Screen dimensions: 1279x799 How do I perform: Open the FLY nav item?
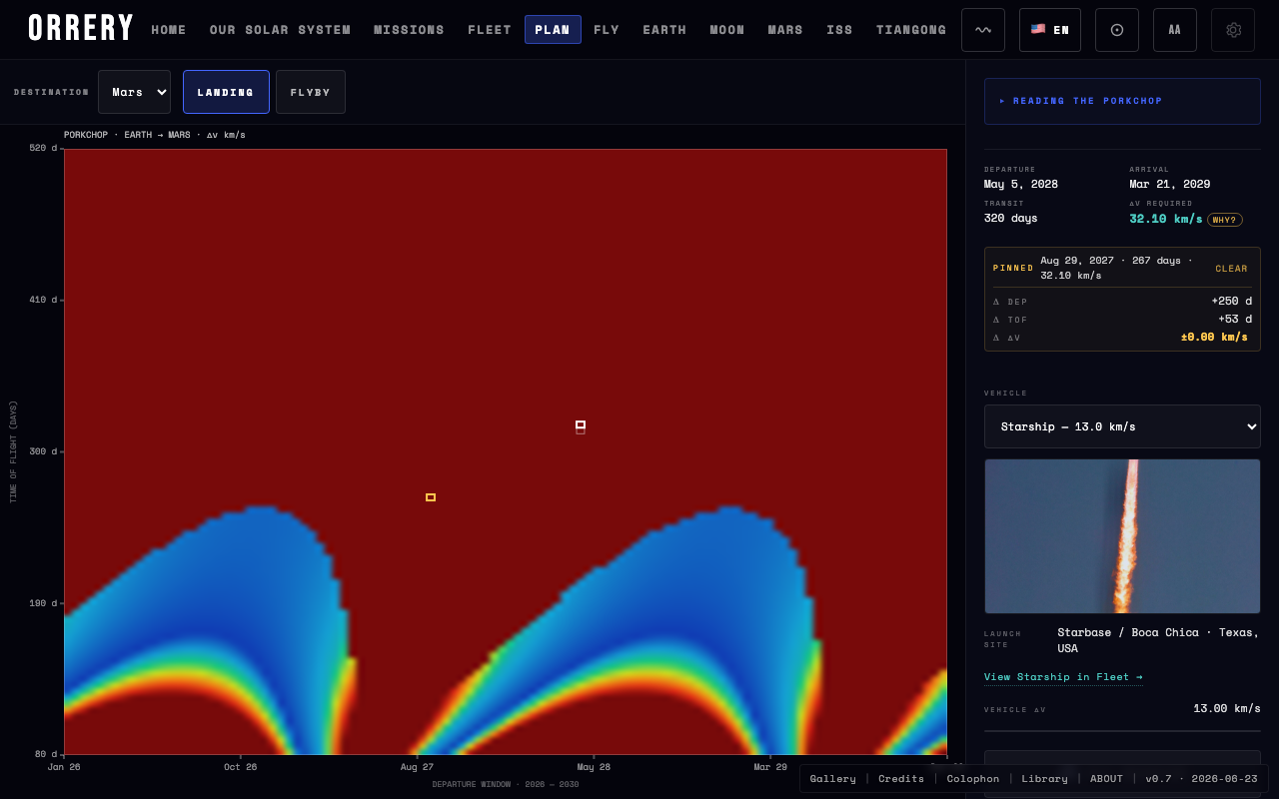[x=607, y=30]
